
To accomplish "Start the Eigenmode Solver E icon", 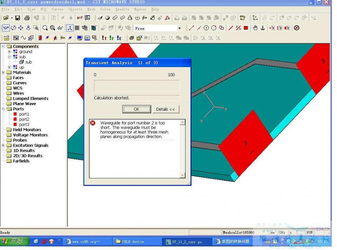I will coord(119,38).
